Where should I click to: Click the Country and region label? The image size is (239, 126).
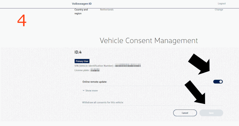coord(81,11)
